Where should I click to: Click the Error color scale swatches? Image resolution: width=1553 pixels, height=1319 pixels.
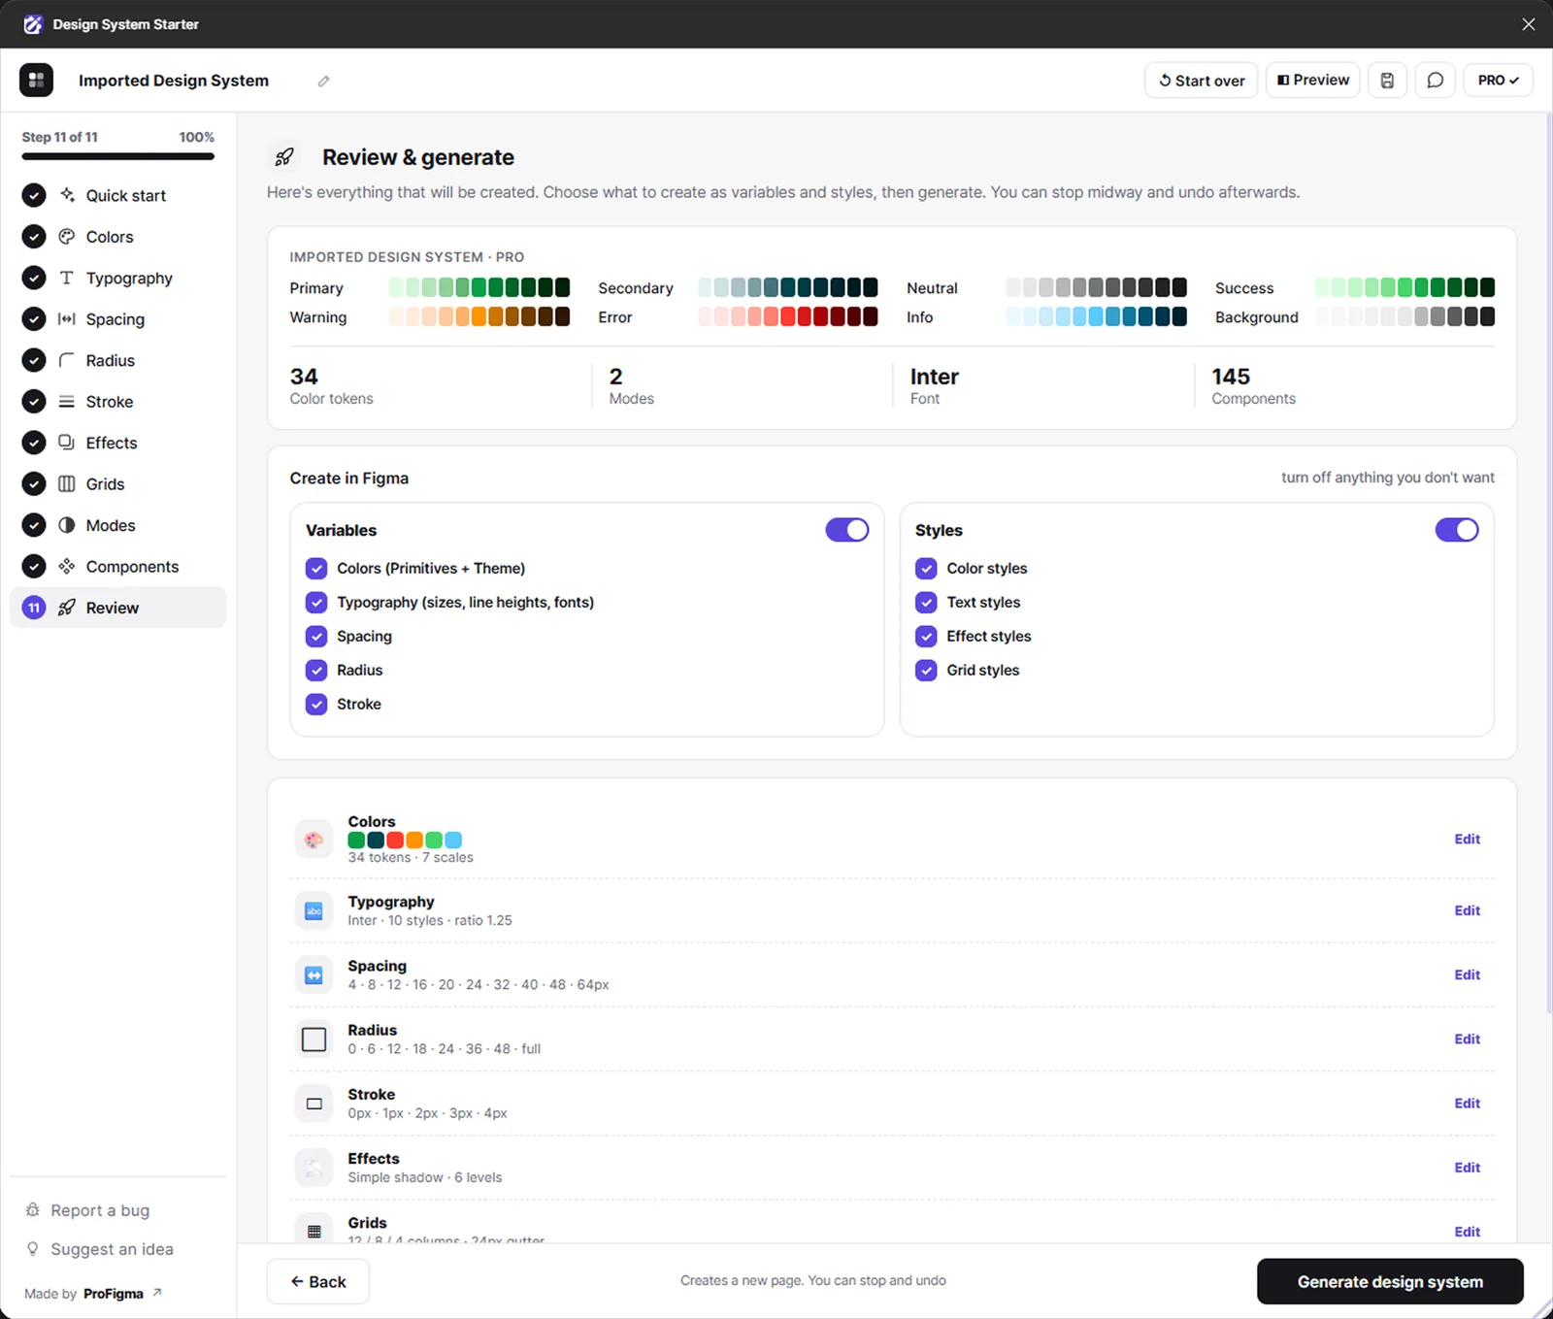coord(788,317)
